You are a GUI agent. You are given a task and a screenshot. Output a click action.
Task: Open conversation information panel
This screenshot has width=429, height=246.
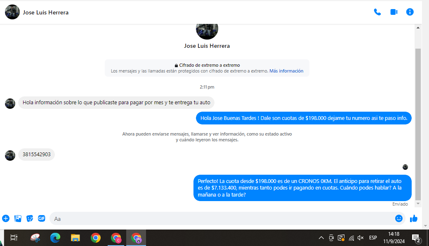(x=410, y=12)
